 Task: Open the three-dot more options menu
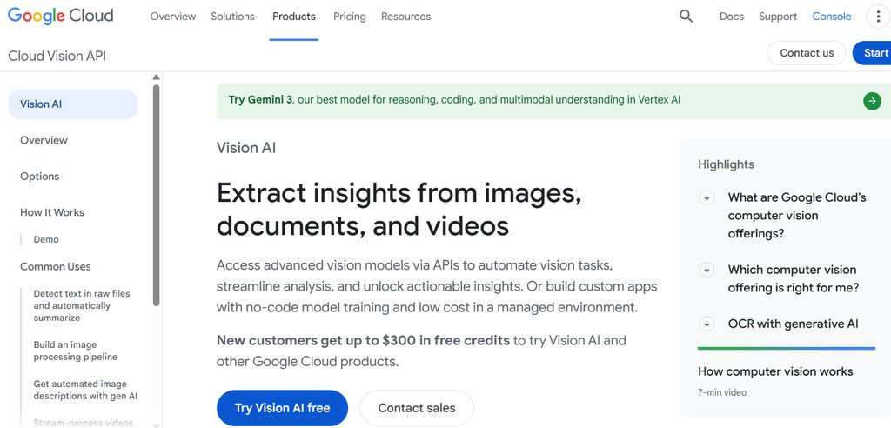click(878, 17)
